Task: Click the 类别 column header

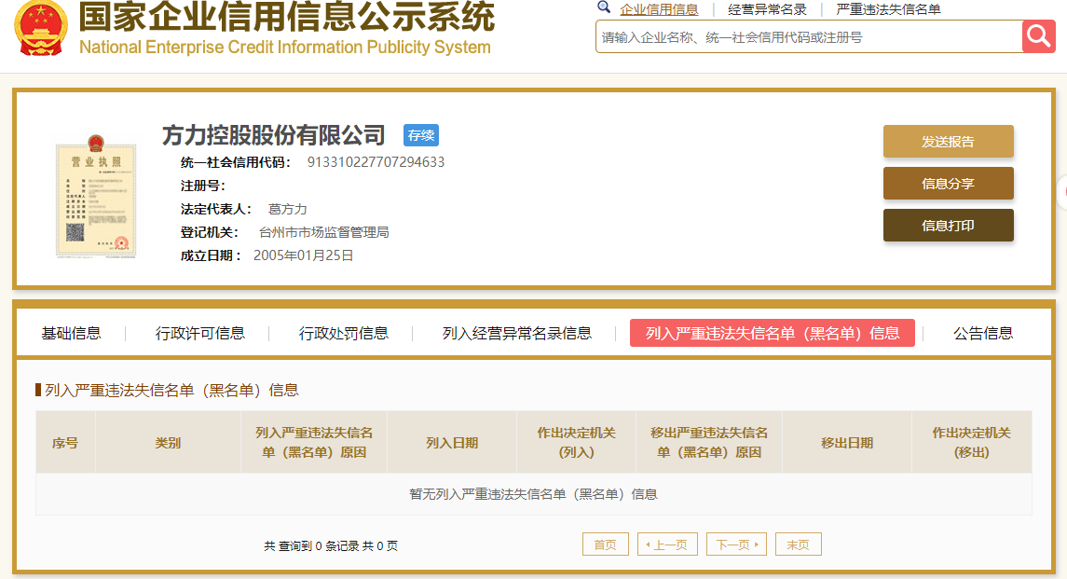Action: pos(168,443)
